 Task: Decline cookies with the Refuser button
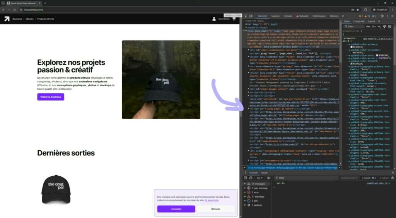(215, 209)
